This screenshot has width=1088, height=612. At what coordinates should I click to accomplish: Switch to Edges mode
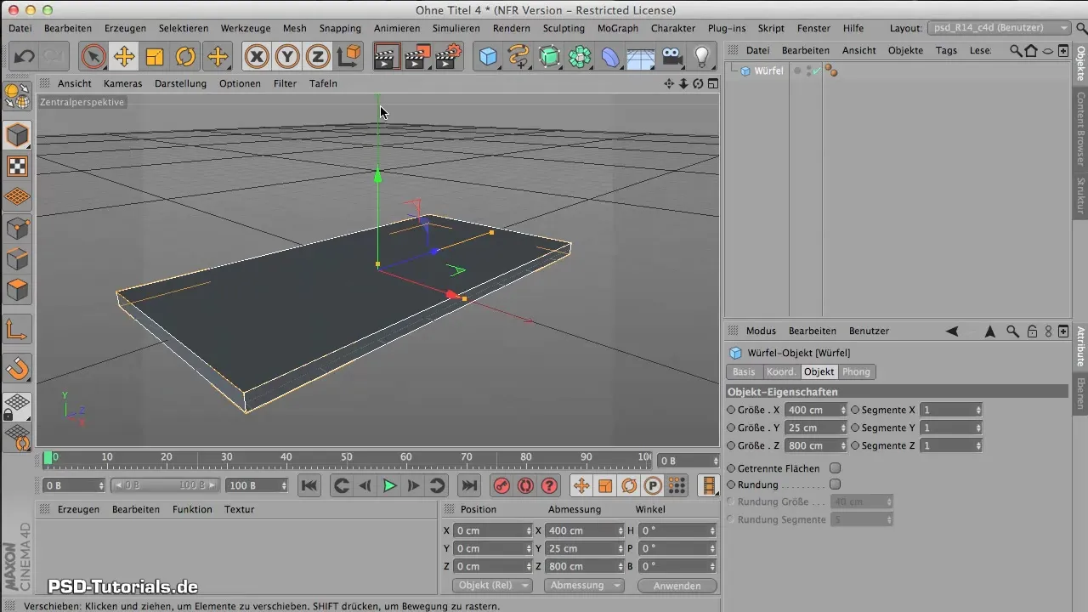[x=18, y=258]
